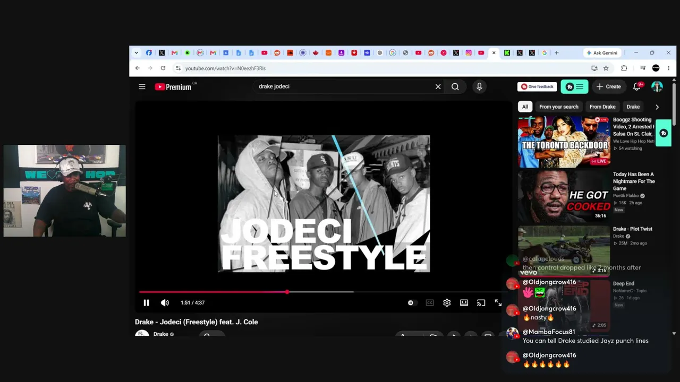Click the video title Drake - Jodeci (Freestyle)

point(197,322)
